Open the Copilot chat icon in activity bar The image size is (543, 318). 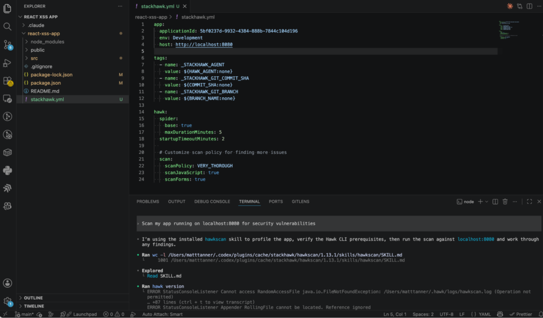(x=7, y=206)
